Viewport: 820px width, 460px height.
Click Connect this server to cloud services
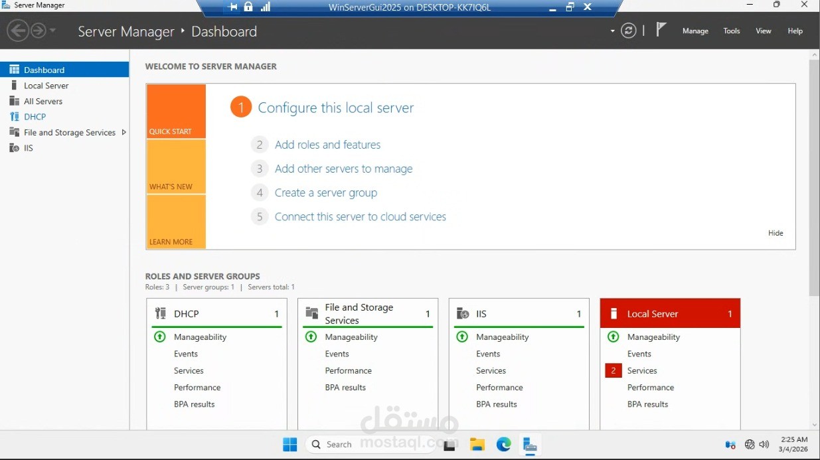coord(360,216)
